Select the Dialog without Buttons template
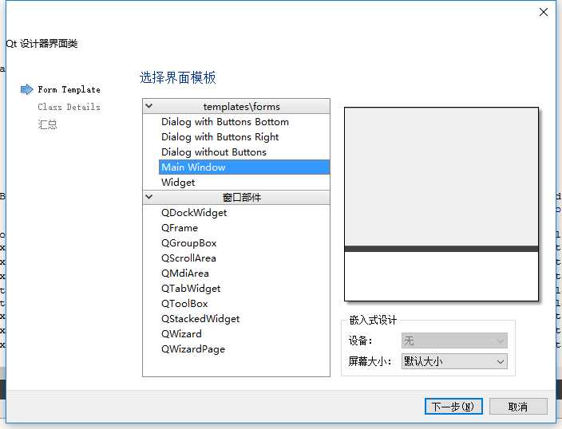The width and height of the screenshot is (562, 429). (214, 152)
